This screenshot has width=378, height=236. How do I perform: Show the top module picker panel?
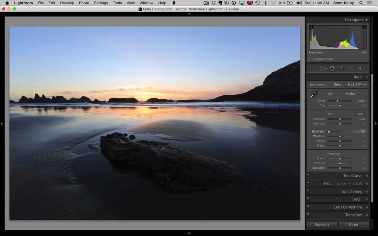189,14
